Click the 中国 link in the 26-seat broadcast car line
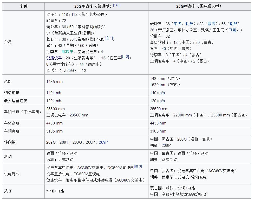 (x=233, y=30)
